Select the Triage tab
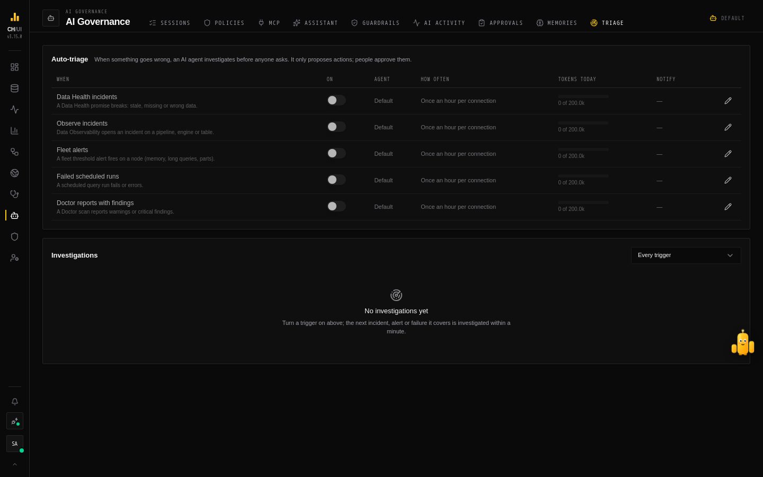Viewport: 763px width, 477px height. coord(607,23)
